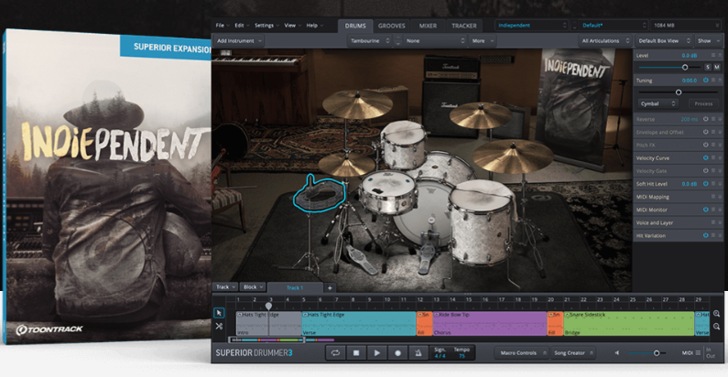Adjust the Tuning slider handle
The width and height of the screenshot is (728, 377).
click(x=679, y=92)
